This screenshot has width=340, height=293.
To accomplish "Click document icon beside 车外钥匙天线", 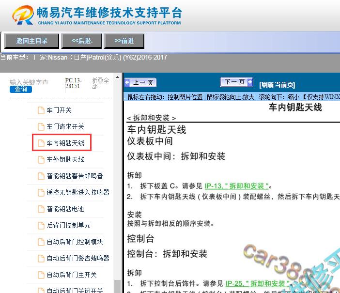I will tap(41, 160).
